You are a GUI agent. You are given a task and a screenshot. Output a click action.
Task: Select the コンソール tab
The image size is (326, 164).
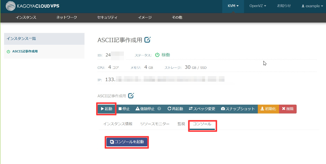(202, 124)
